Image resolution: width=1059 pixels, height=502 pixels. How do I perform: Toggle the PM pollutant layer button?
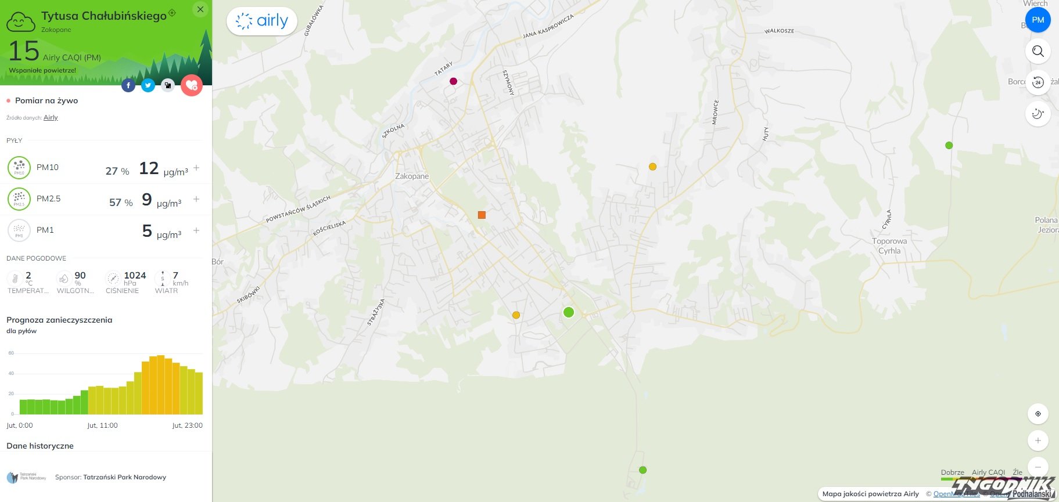coord(1038,20)
